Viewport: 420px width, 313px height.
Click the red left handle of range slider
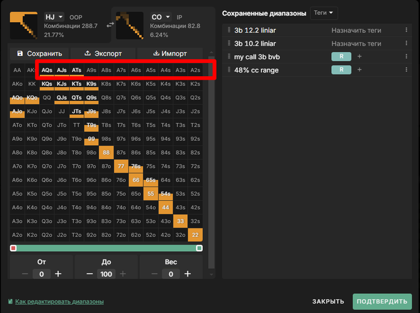(13, 248)
